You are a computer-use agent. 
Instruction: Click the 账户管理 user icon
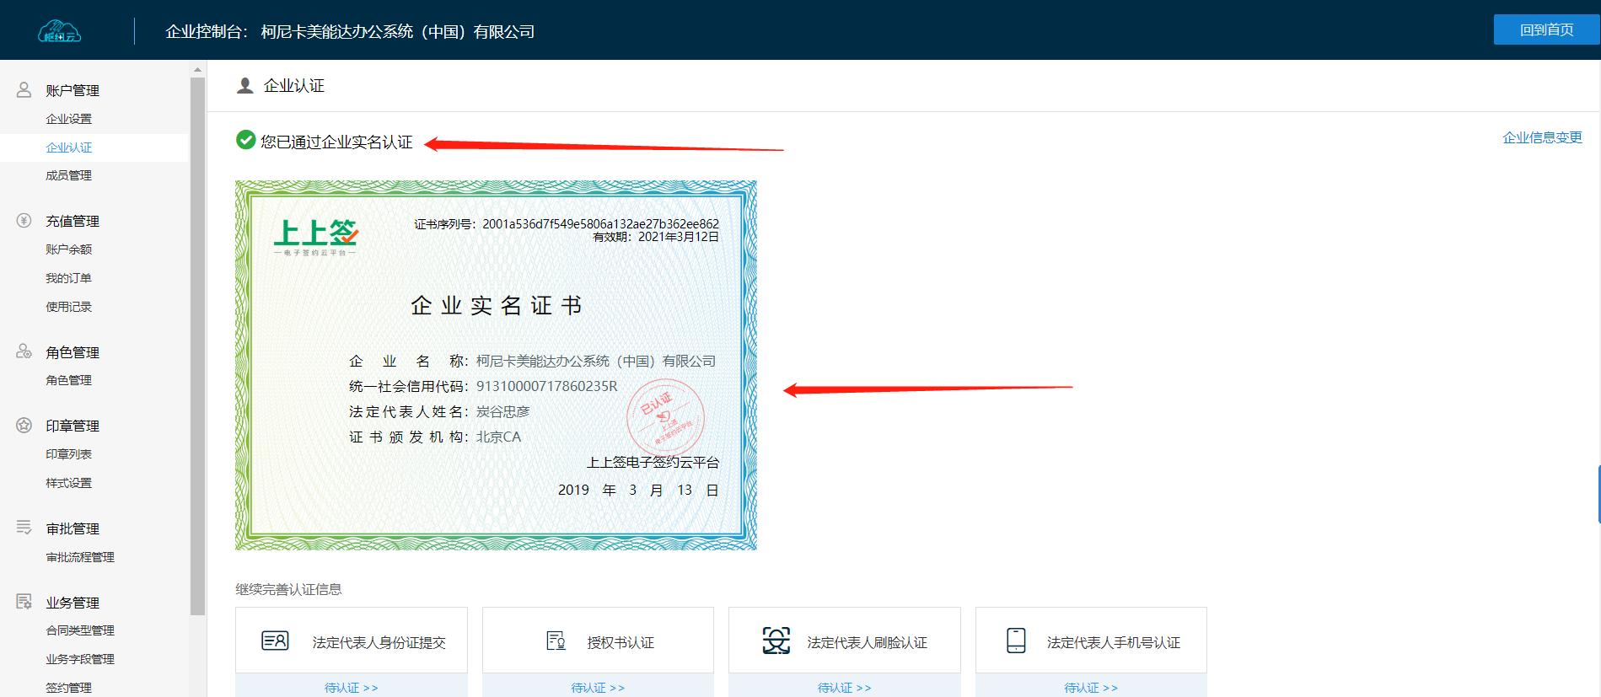24,89
